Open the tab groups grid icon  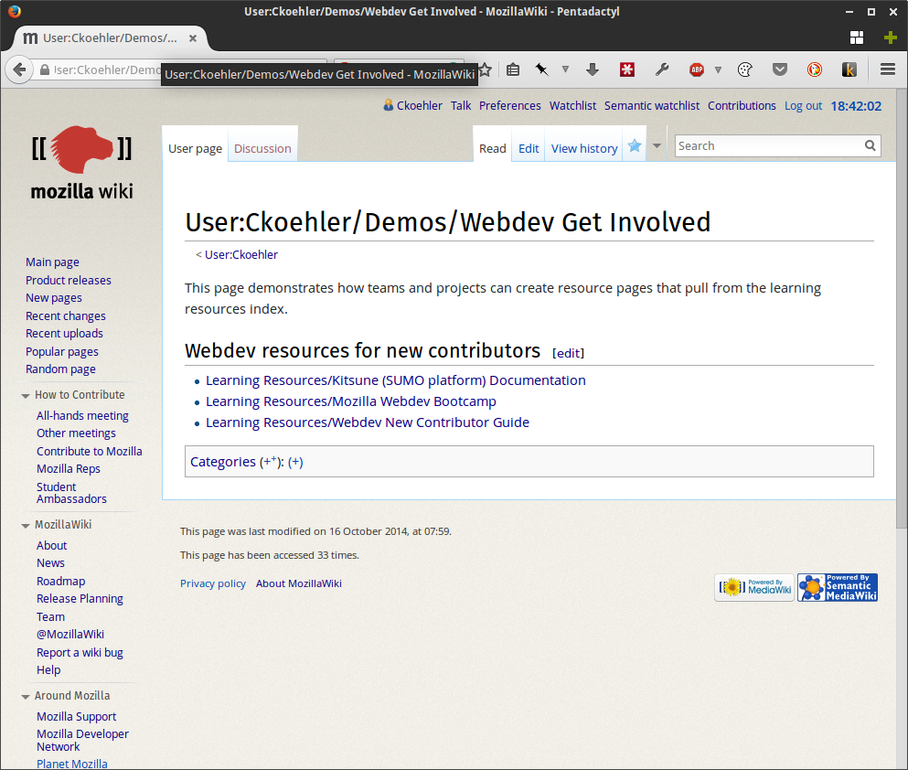tap(857, 38)
